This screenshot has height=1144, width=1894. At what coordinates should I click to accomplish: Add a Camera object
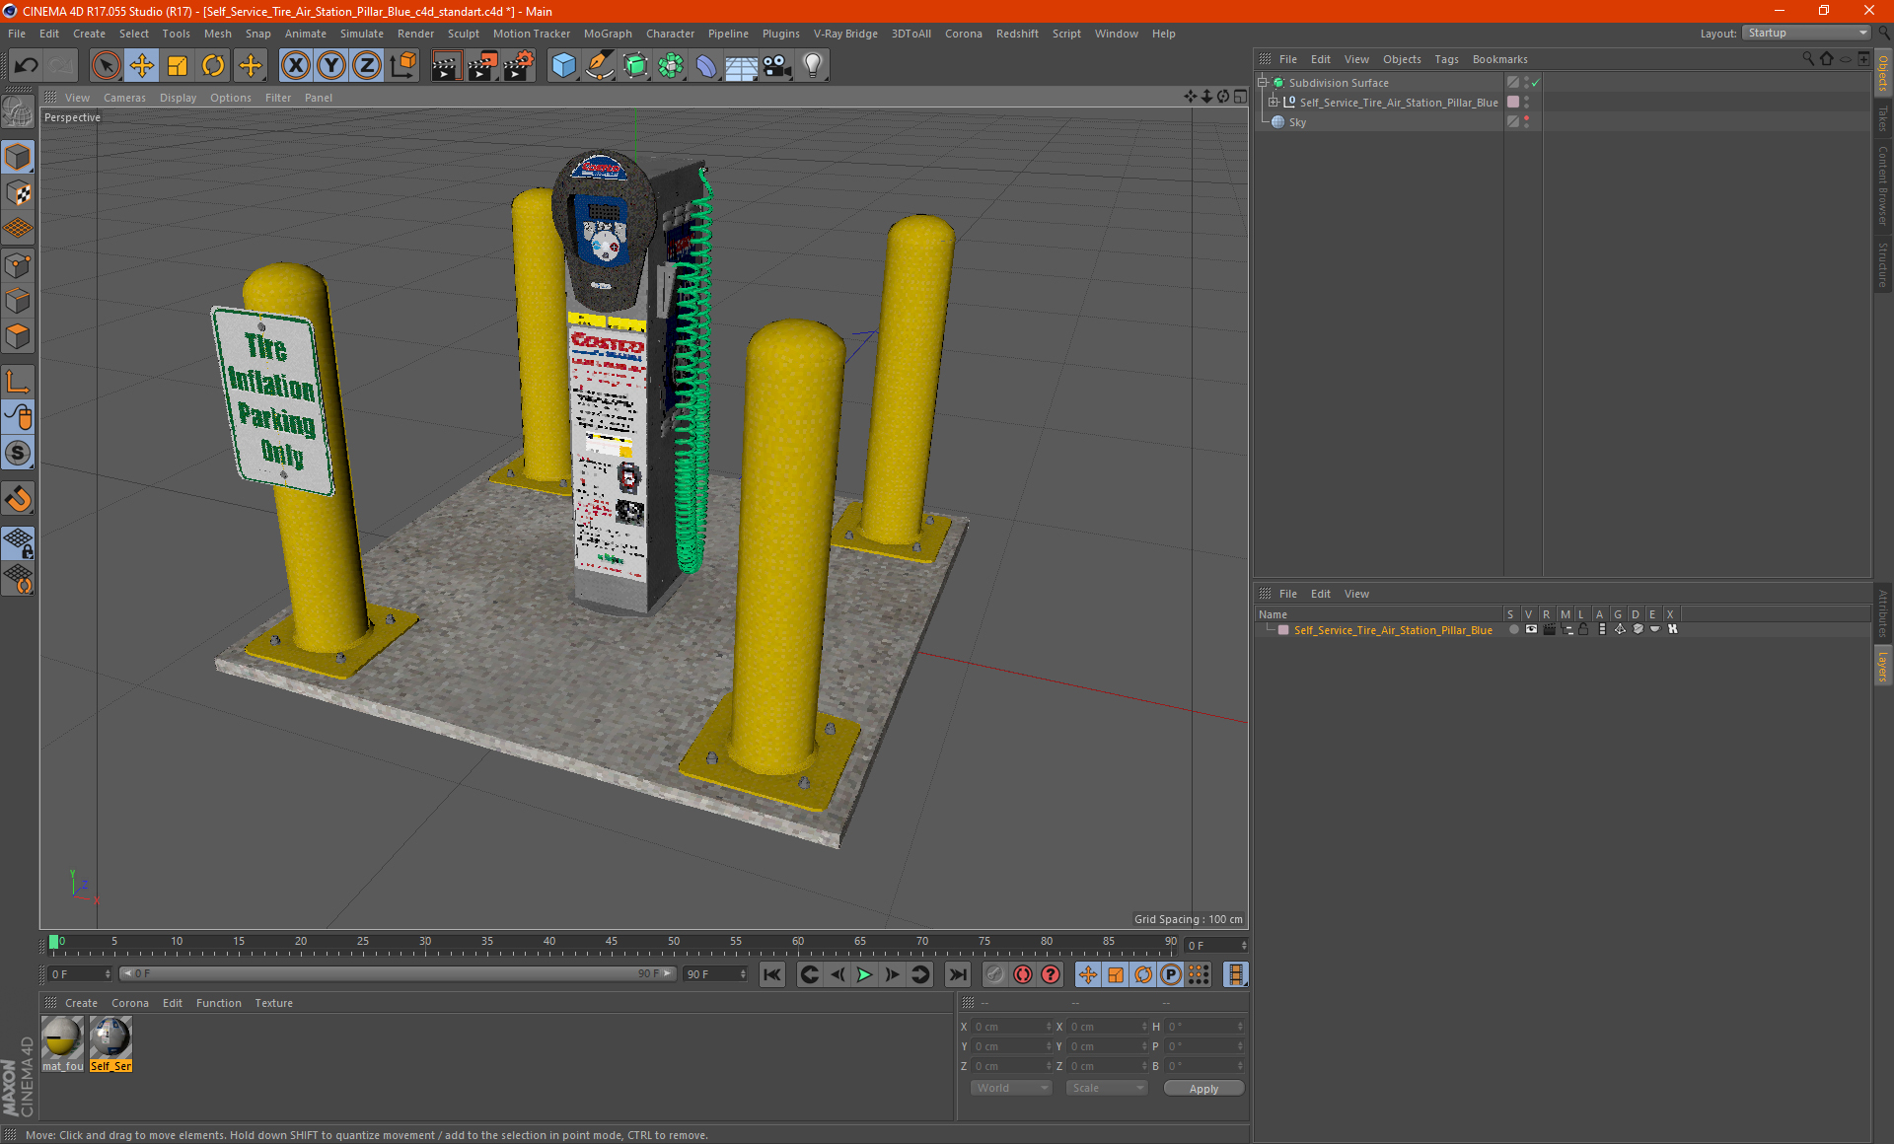point(777,66)
